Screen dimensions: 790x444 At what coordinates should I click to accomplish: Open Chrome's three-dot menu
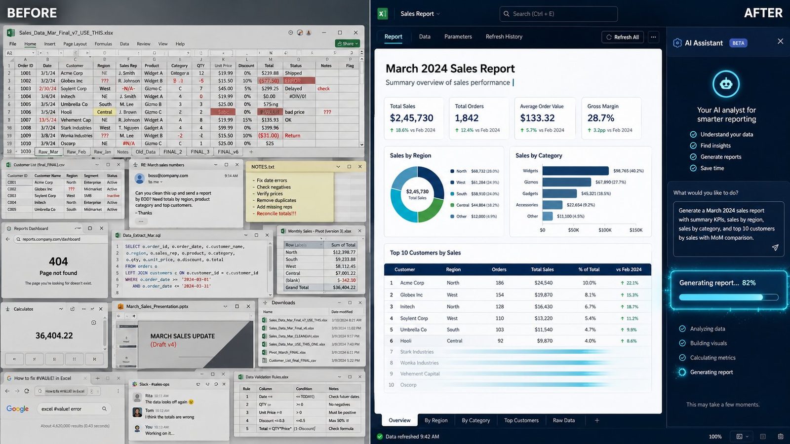click(118, 391)
